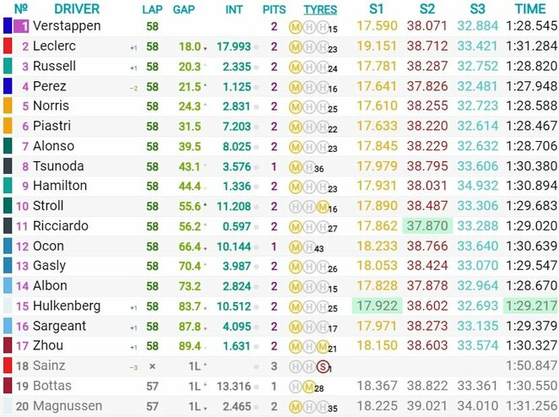Click Ocon's grey hard tyre icon
The width and height of the screenshot is (559, 417).
point(307,246)
